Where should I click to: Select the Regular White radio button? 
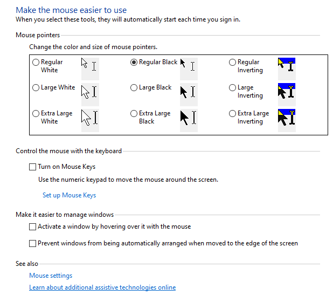[x=36, y=63]
